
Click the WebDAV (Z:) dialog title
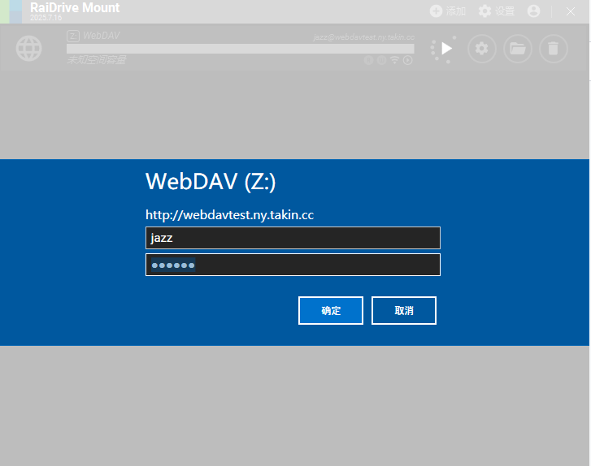tap(211, 181)
